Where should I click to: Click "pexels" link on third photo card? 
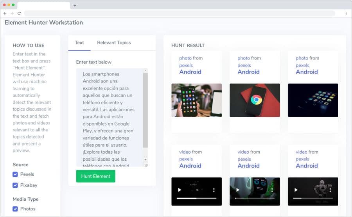tap(302, 65)
